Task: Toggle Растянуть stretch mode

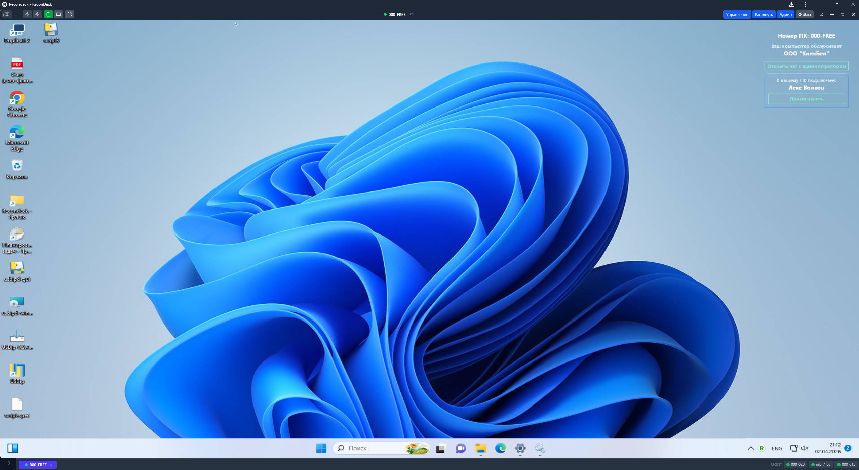Action: click(x=764, y=14)
